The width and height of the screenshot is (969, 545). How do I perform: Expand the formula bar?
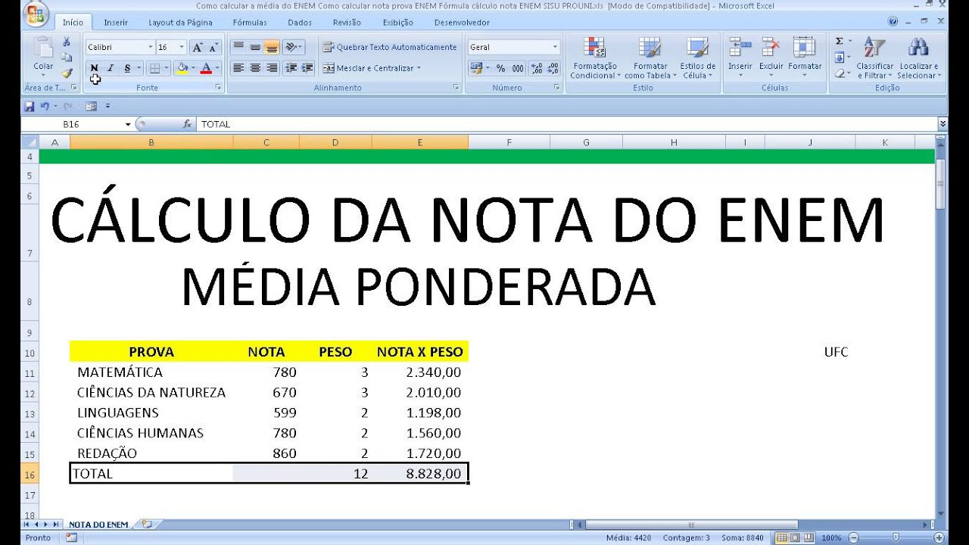943,124
